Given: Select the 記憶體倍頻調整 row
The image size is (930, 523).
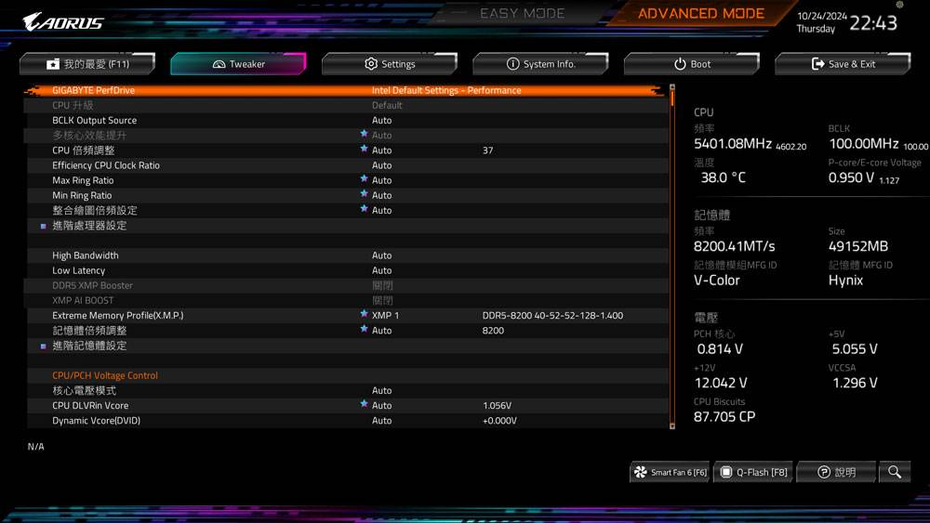Looking at the screenshot, I should point(346,331).
